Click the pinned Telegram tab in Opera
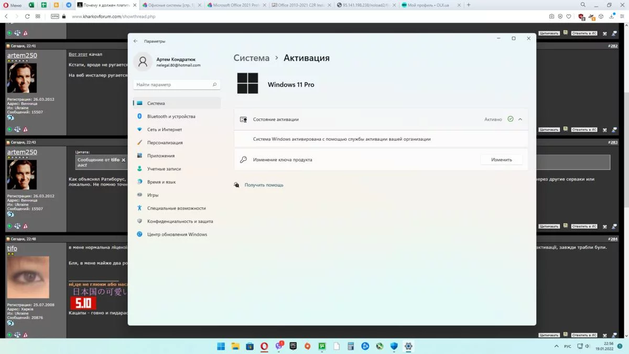 [69, 5]
